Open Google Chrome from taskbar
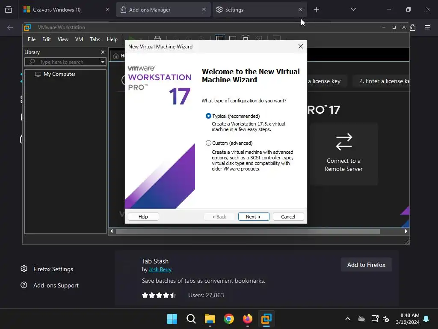The width and height of the screenshot is (438, 329). point(229,319)
